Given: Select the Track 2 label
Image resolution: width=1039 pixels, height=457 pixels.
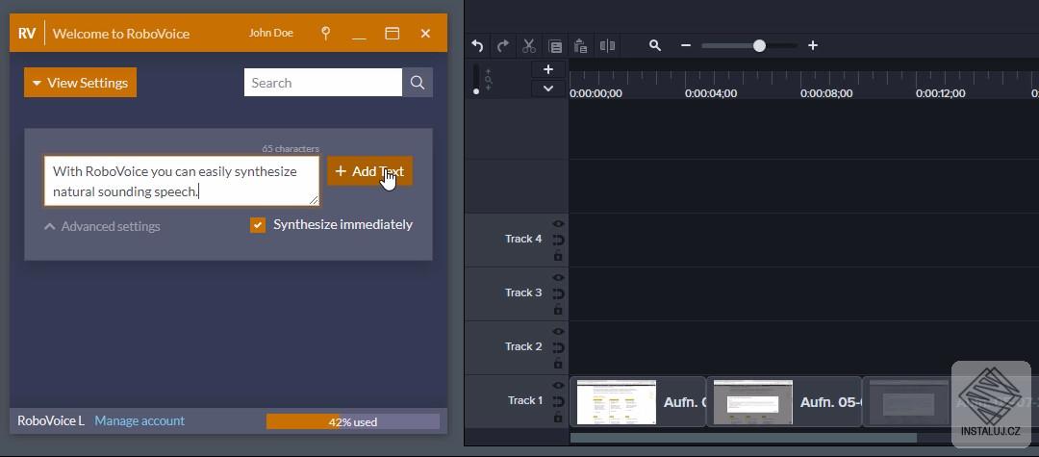Looking at the screenshot, I should click(x=523, y=345).
